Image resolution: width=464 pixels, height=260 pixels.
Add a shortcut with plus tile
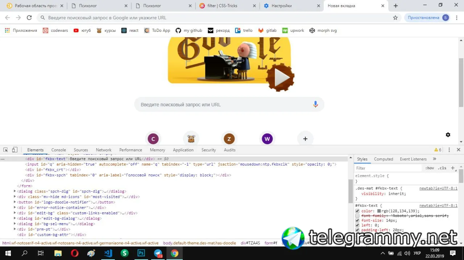point(305,139)
